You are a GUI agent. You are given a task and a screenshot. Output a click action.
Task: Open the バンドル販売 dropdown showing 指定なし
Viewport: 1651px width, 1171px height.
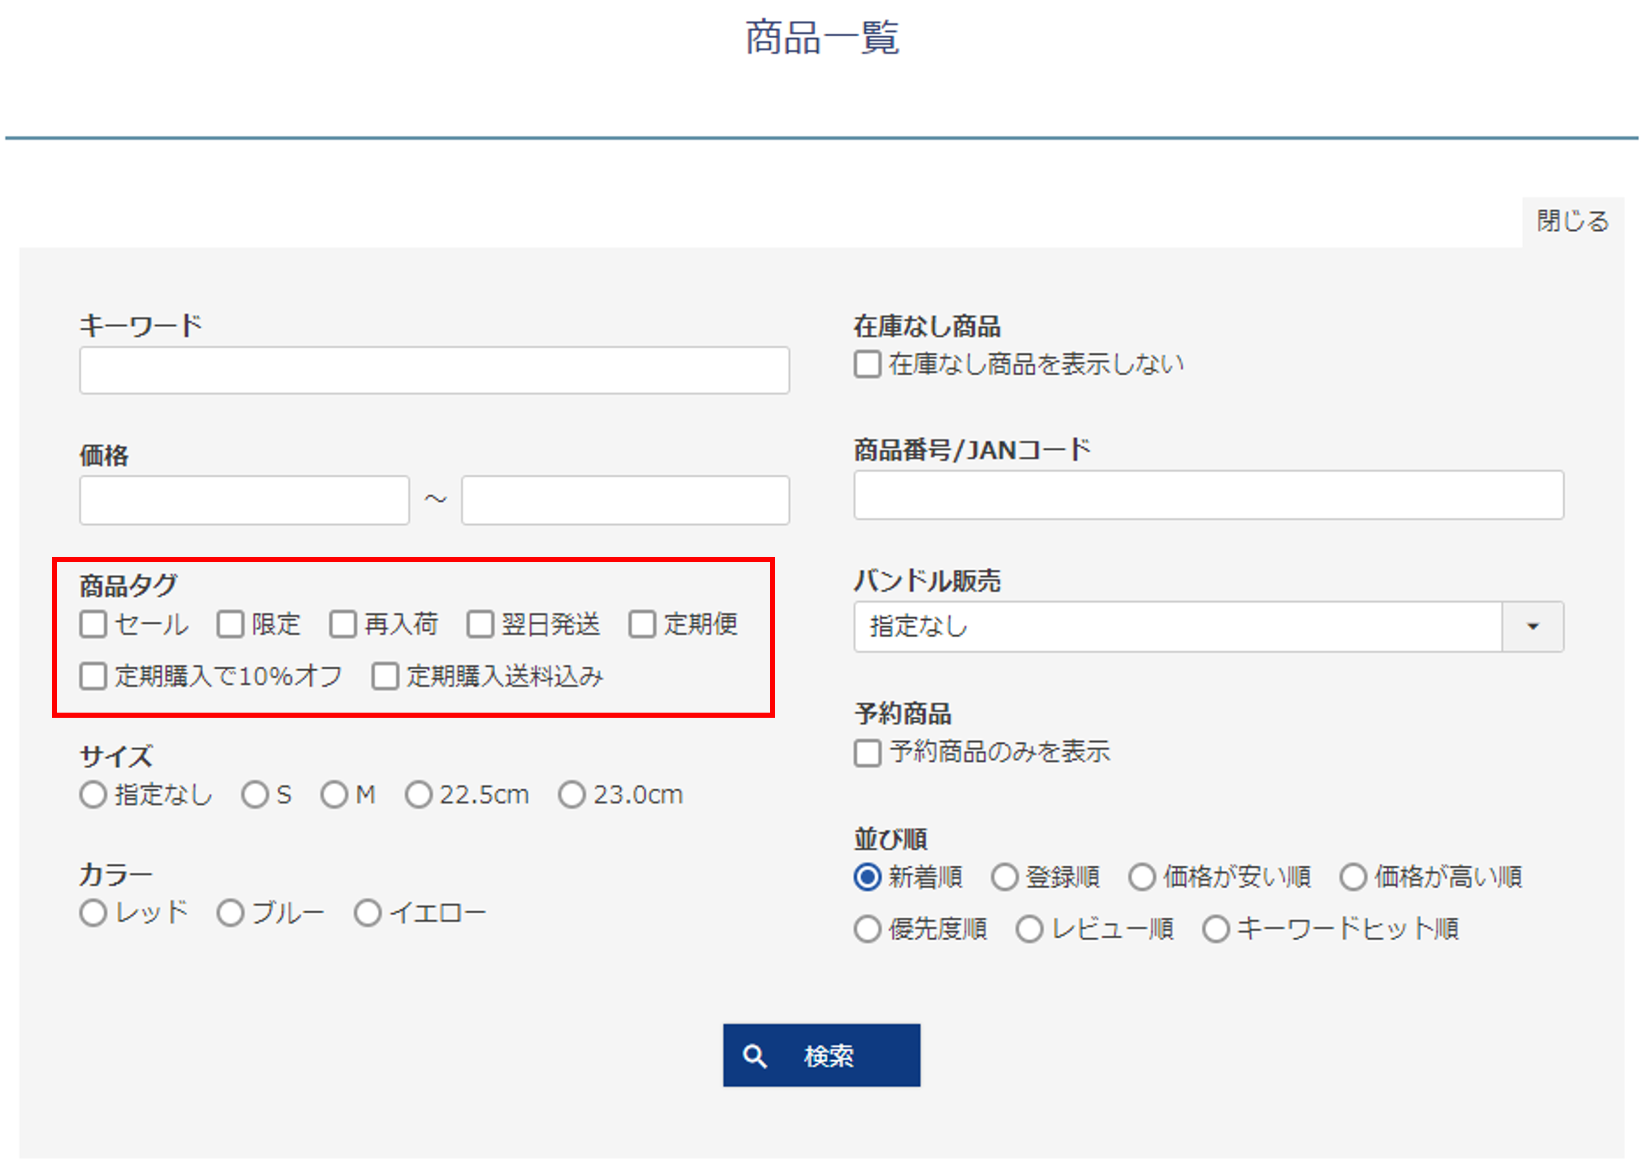1208,626
